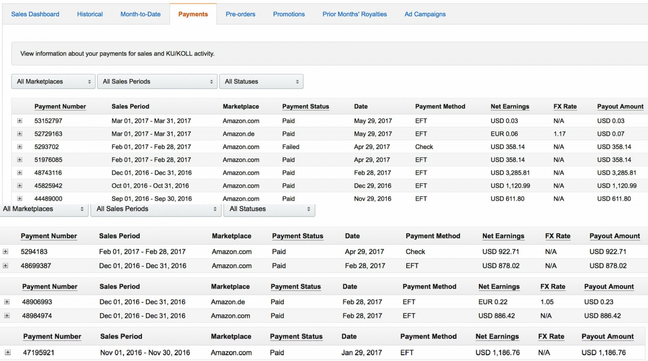648x361 pixels.
Task: Click the 'Failed' payment status cell
Action: (x=291, y=147)
